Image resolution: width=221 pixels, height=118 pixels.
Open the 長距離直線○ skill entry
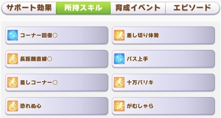pos(57,59)
